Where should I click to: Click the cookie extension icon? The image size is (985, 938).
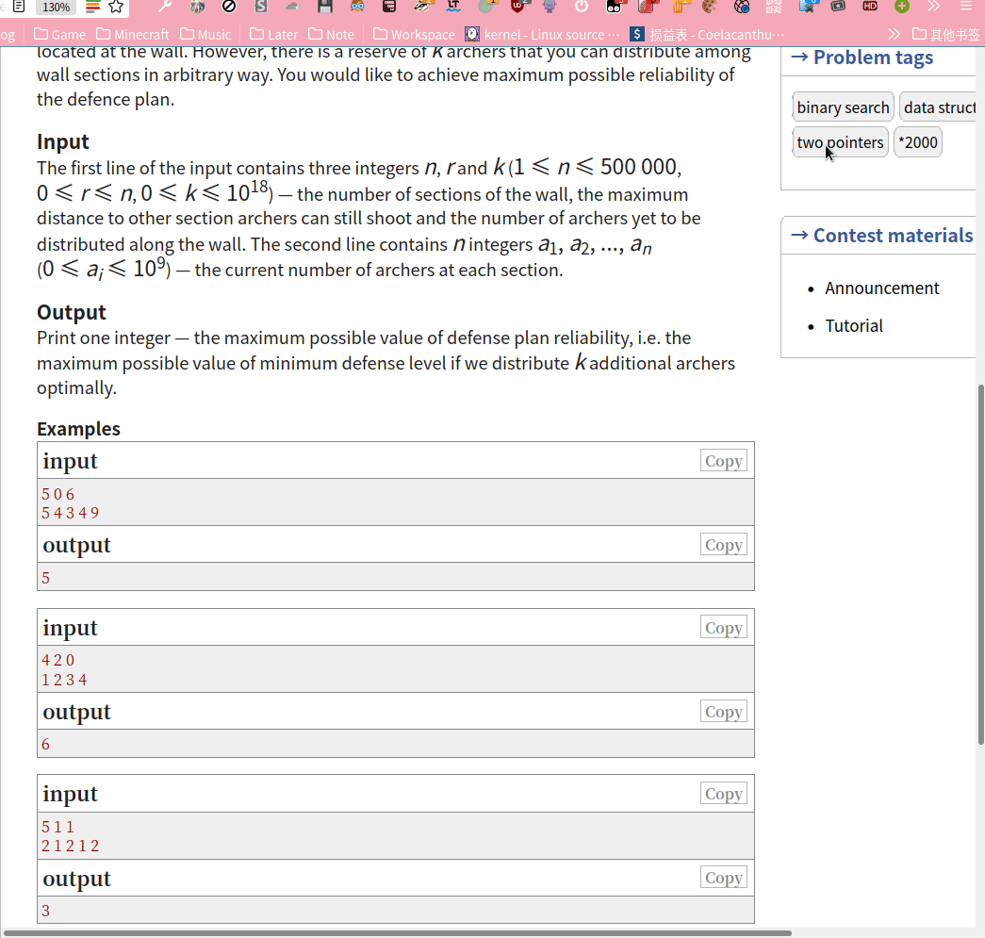tap(709, 7)
